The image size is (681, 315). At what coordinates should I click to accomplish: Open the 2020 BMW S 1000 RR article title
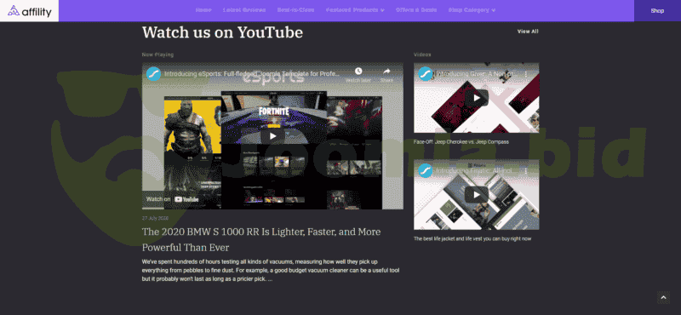[261, 239]
